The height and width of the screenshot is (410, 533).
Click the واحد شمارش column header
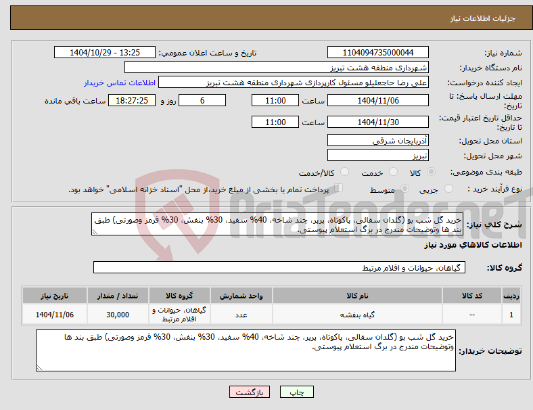(241, 296)
